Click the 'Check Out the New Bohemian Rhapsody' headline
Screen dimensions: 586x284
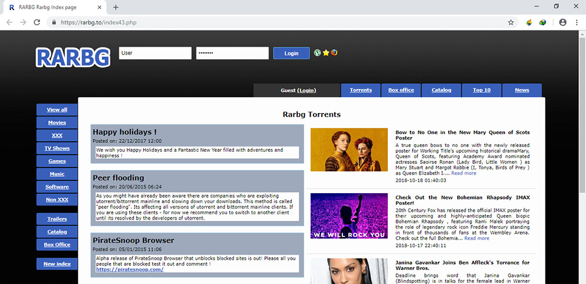click(x=463, y=200)
